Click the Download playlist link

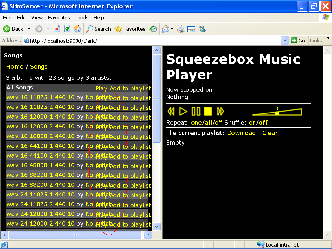tap(241, 133)
